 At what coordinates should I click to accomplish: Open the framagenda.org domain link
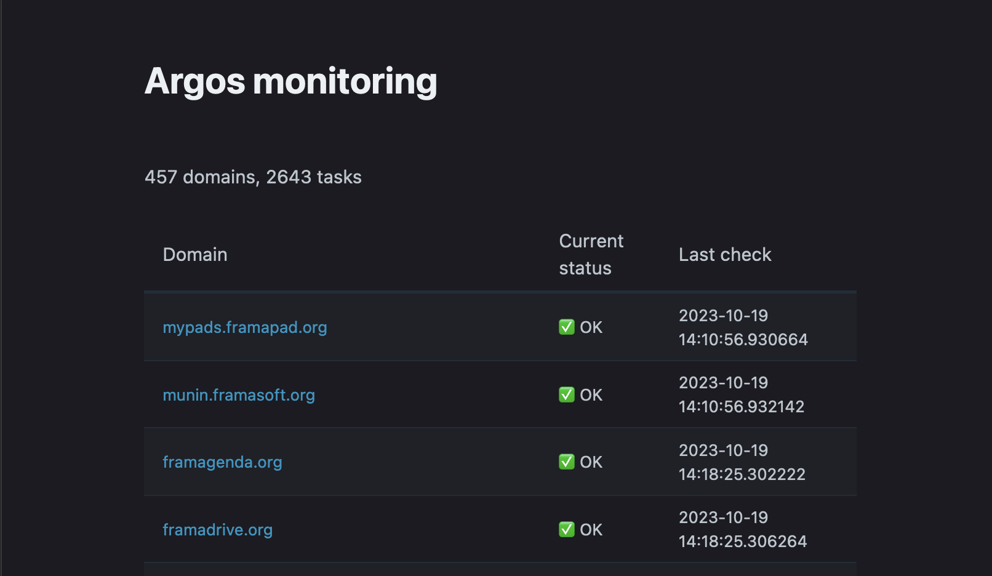[x=222, y=462]
